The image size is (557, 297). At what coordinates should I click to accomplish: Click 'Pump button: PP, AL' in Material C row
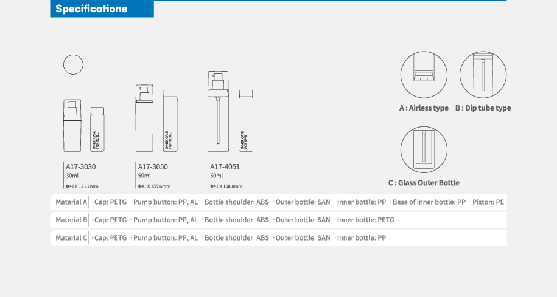(164, 238)
